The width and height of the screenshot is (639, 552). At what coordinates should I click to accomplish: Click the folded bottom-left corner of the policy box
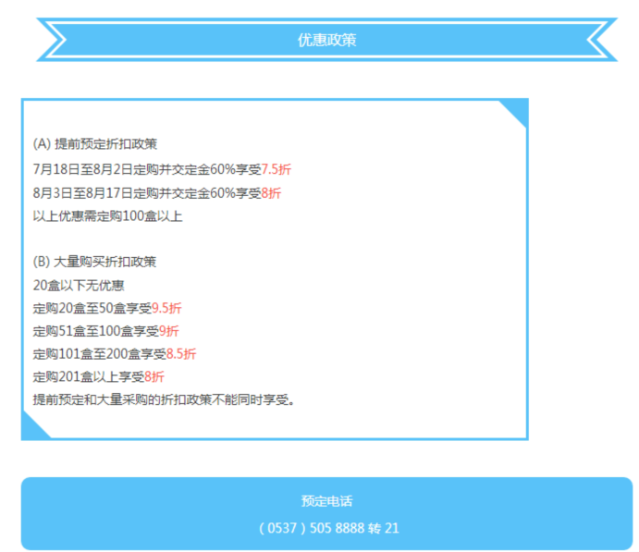(33, 427)
